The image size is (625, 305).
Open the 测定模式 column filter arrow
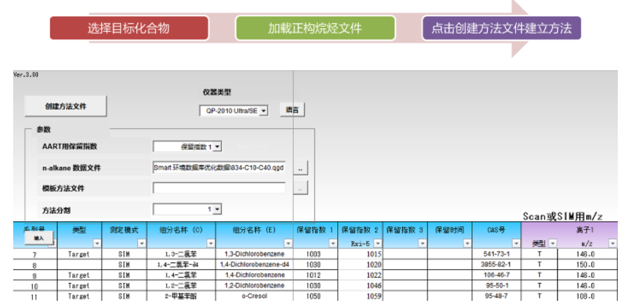point(142,244)
